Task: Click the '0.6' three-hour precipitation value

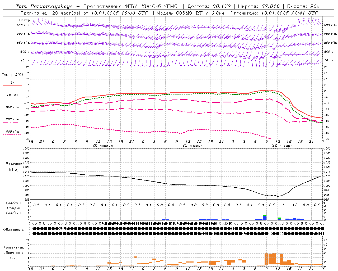Action: tap(205, 205)
